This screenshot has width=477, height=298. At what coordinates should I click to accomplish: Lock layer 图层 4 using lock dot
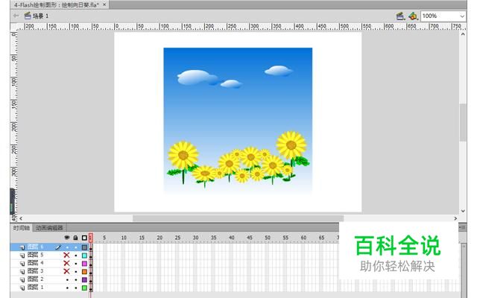point(76,263)
